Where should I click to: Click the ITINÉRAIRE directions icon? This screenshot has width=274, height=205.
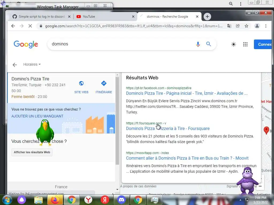click(x=104, y=83)
